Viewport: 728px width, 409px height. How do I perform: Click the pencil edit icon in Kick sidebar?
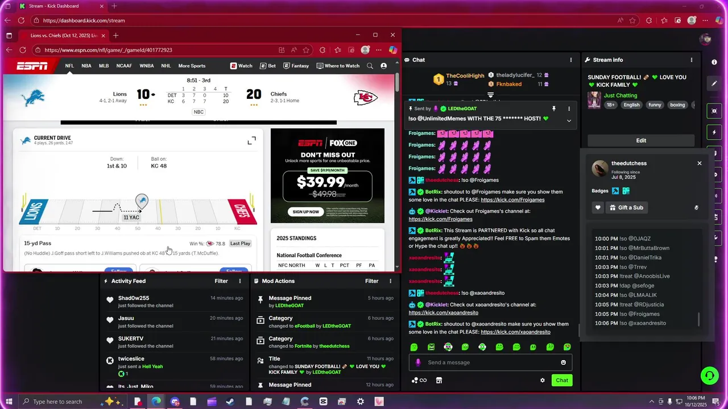714,84
